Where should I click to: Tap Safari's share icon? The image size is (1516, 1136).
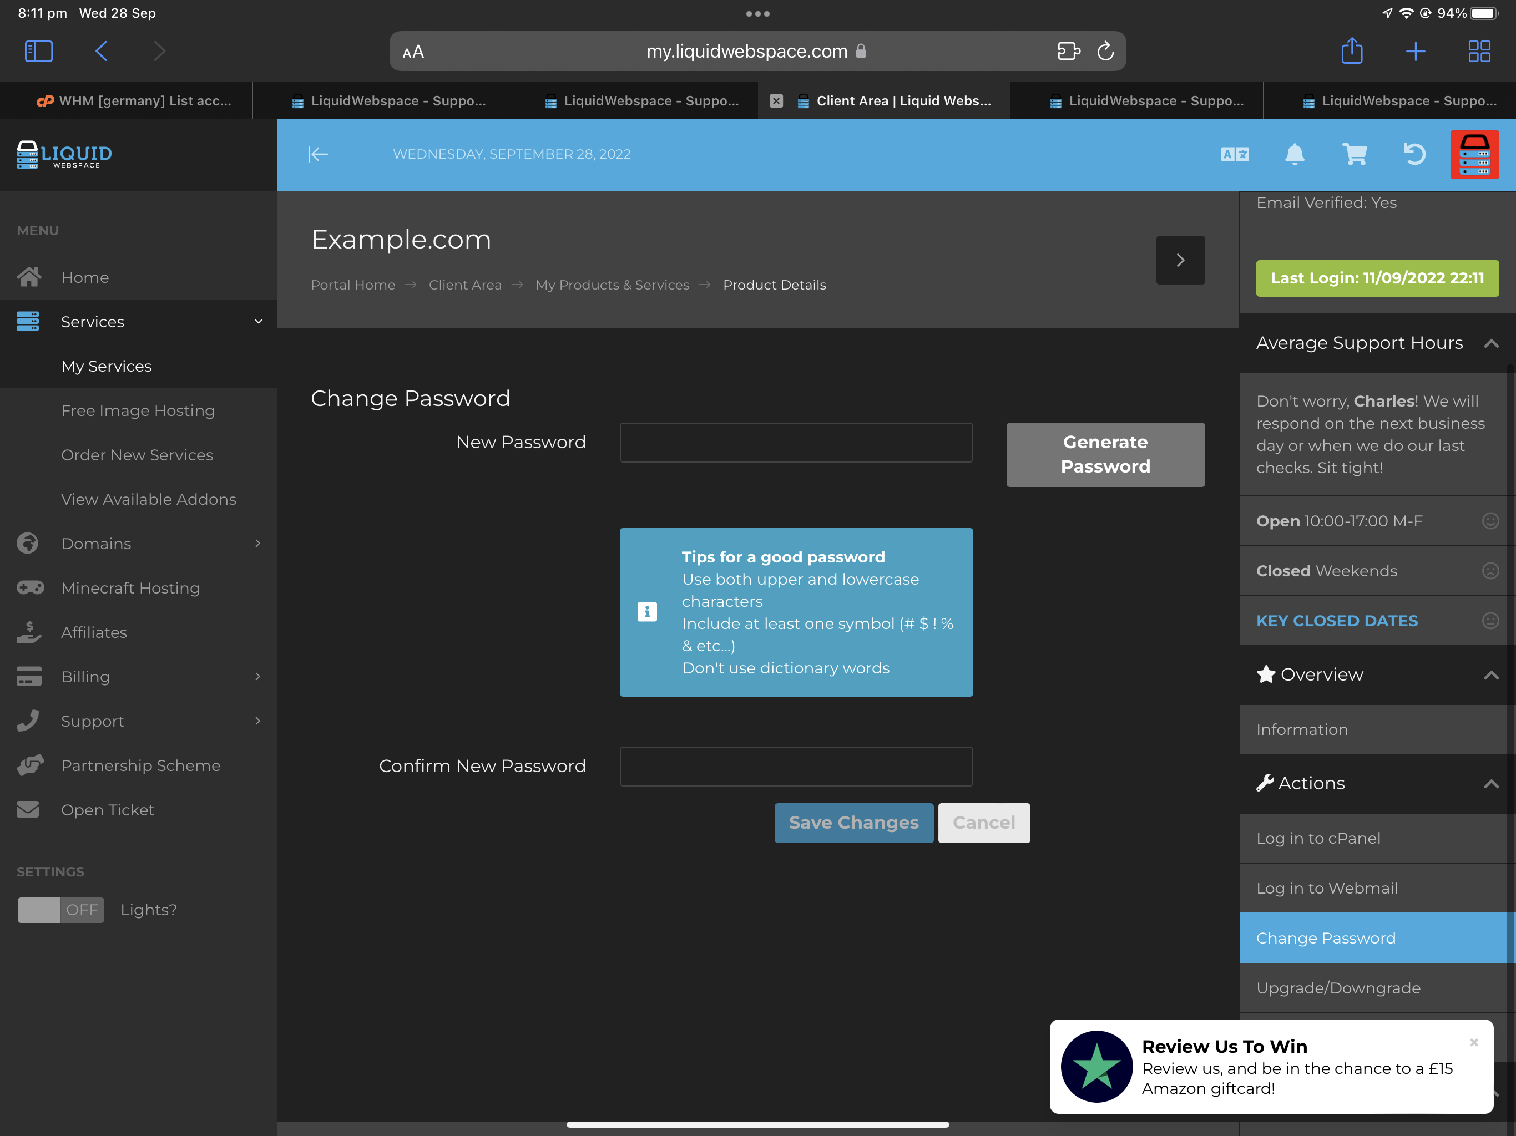pos(1352,52)
